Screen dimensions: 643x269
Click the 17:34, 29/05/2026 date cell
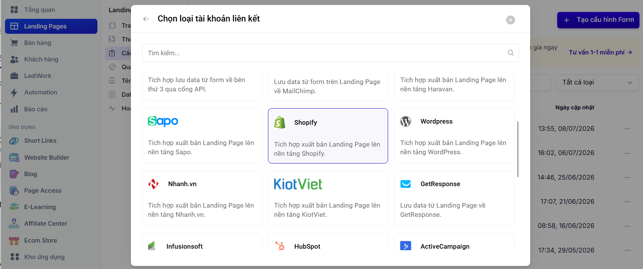tap(566, 250)
